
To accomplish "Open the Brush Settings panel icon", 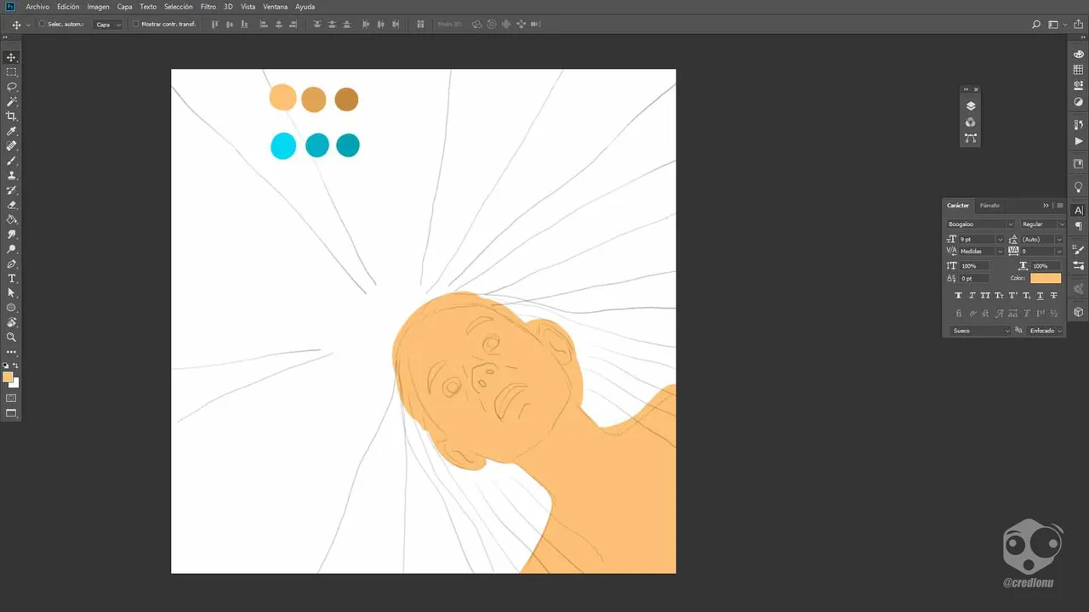I will (x=1079, y=250).
